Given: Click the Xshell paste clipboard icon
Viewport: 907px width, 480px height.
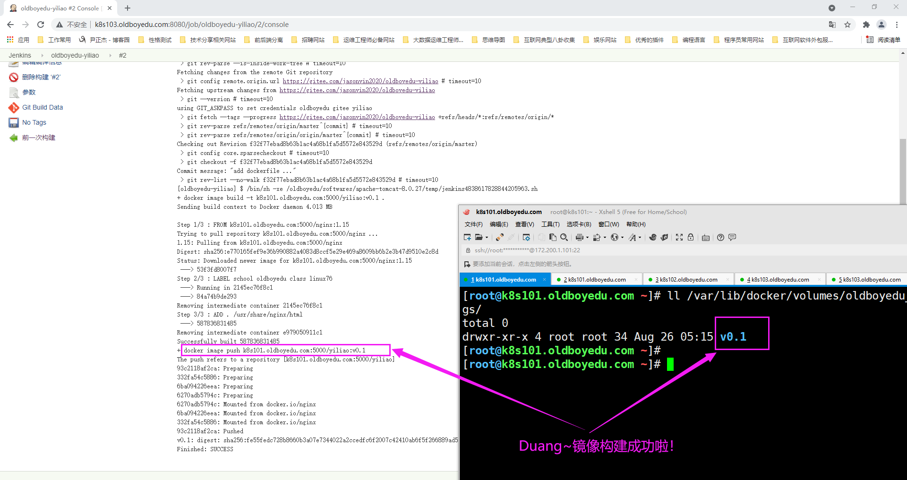Looking at the screenshot, I should pyautogui.click(x=553, y=238).
